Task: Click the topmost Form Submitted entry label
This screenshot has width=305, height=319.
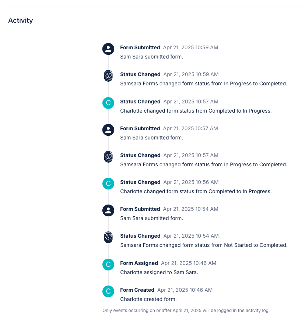Action: [140, 47]
